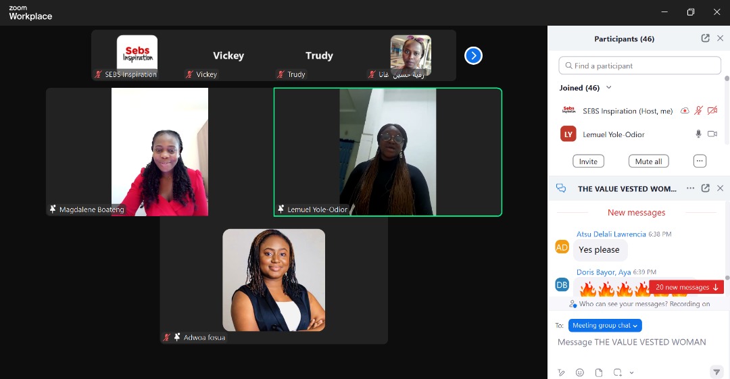Send the chat message with arrow icon
This screenshot has height=379, width=730.
(x=716, y=372)
